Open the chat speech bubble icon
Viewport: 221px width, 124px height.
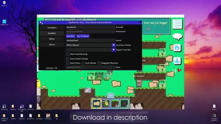(177, 37)
